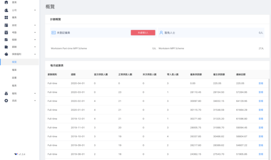Open the 設置 submenu item
Viewport: 271px width, 160px height.
[14, 78]
